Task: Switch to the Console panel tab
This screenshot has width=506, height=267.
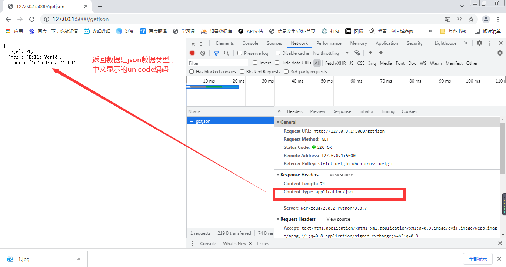Action: click(x=250, y=43)
